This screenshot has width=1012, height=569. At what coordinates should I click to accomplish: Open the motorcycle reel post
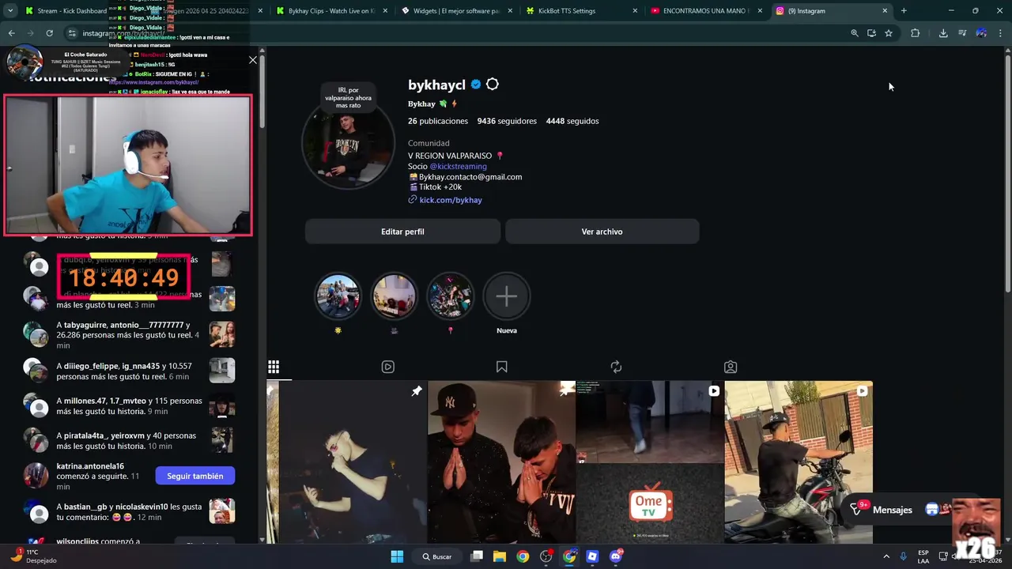point(799,462)
